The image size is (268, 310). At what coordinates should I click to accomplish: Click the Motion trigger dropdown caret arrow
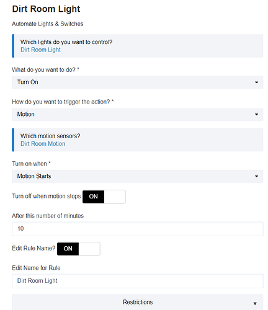click(x=256, y=114)
